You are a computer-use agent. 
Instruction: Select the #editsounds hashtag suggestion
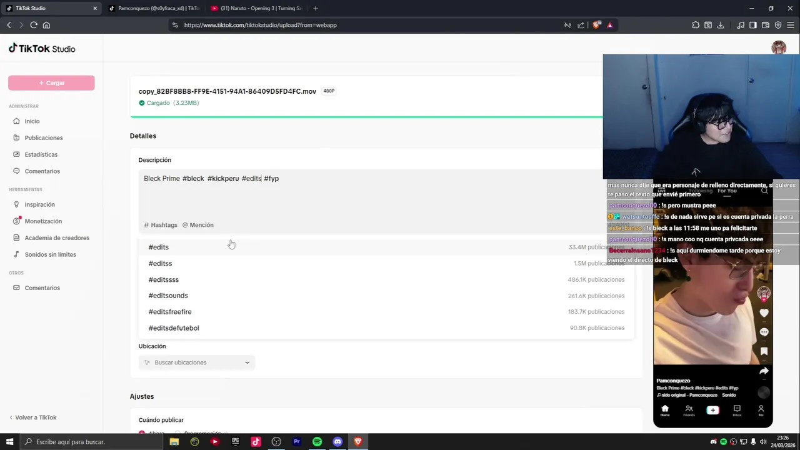[386, 296]
